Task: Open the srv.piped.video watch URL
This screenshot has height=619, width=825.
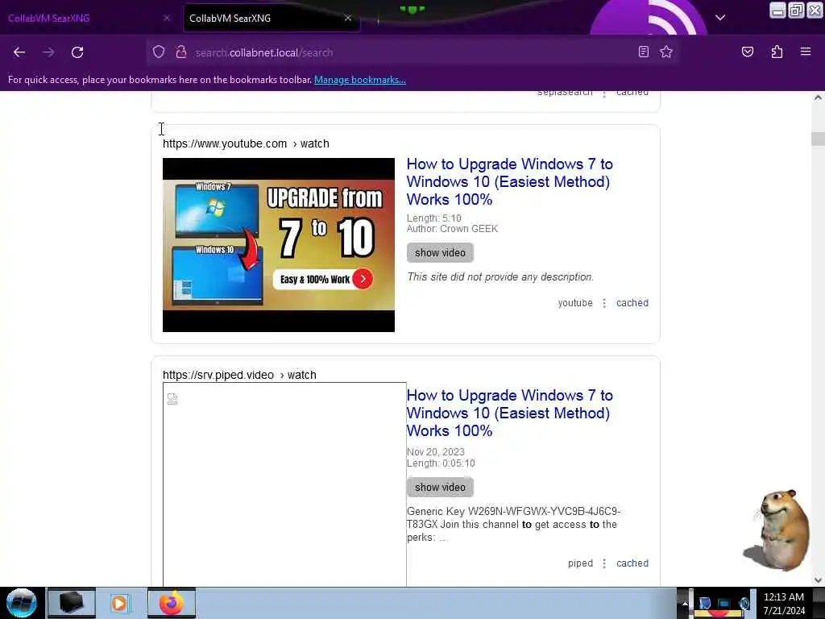Action: 239,375
